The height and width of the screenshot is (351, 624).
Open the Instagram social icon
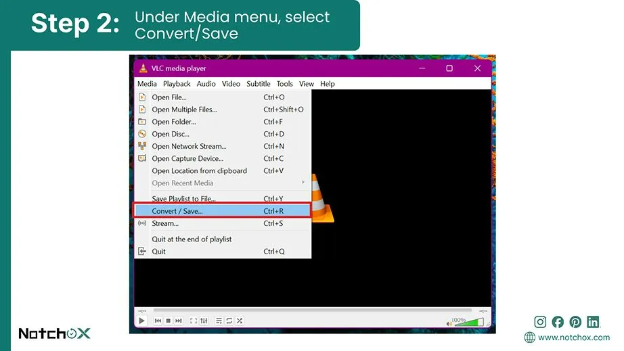tap(540, 322)
